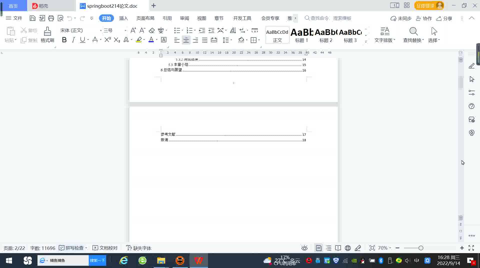This screenshot has width=480, height=268.
Task: Click the Sort icon
Action: click(233, 30)
